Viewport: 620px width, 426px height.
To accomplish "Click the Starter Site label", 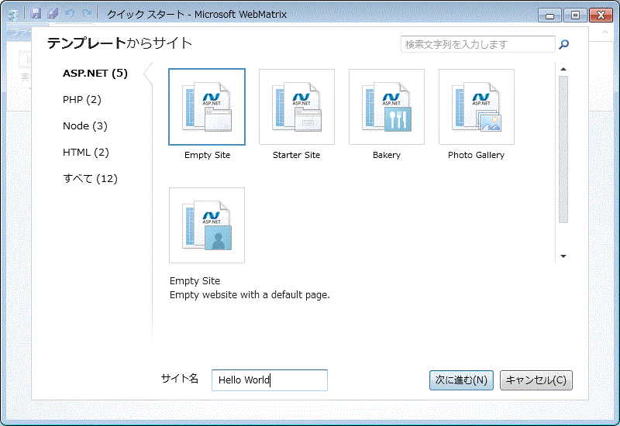I will 296,156.
